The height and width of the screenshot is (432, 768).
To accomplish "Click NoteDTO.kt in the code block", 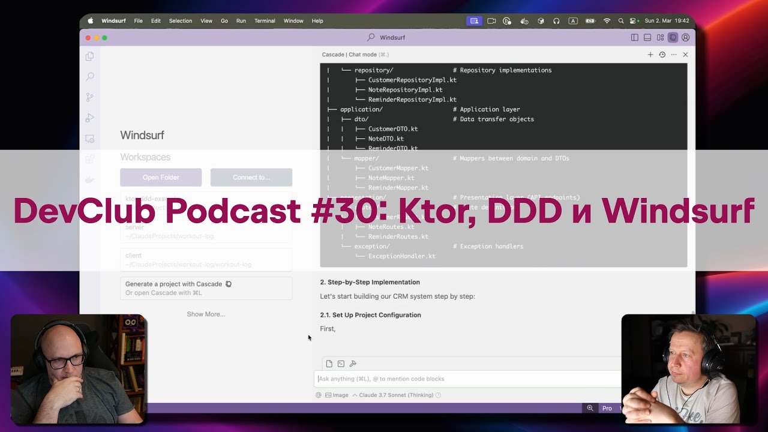I will [x=386, y=139].
